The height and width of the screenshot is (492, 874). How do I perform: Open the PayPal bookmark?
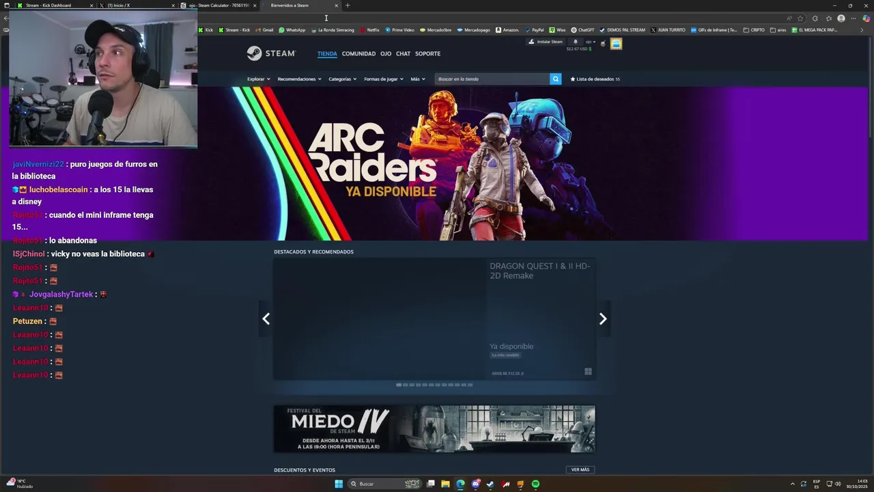pyautogui.click(x=534, y=30)
